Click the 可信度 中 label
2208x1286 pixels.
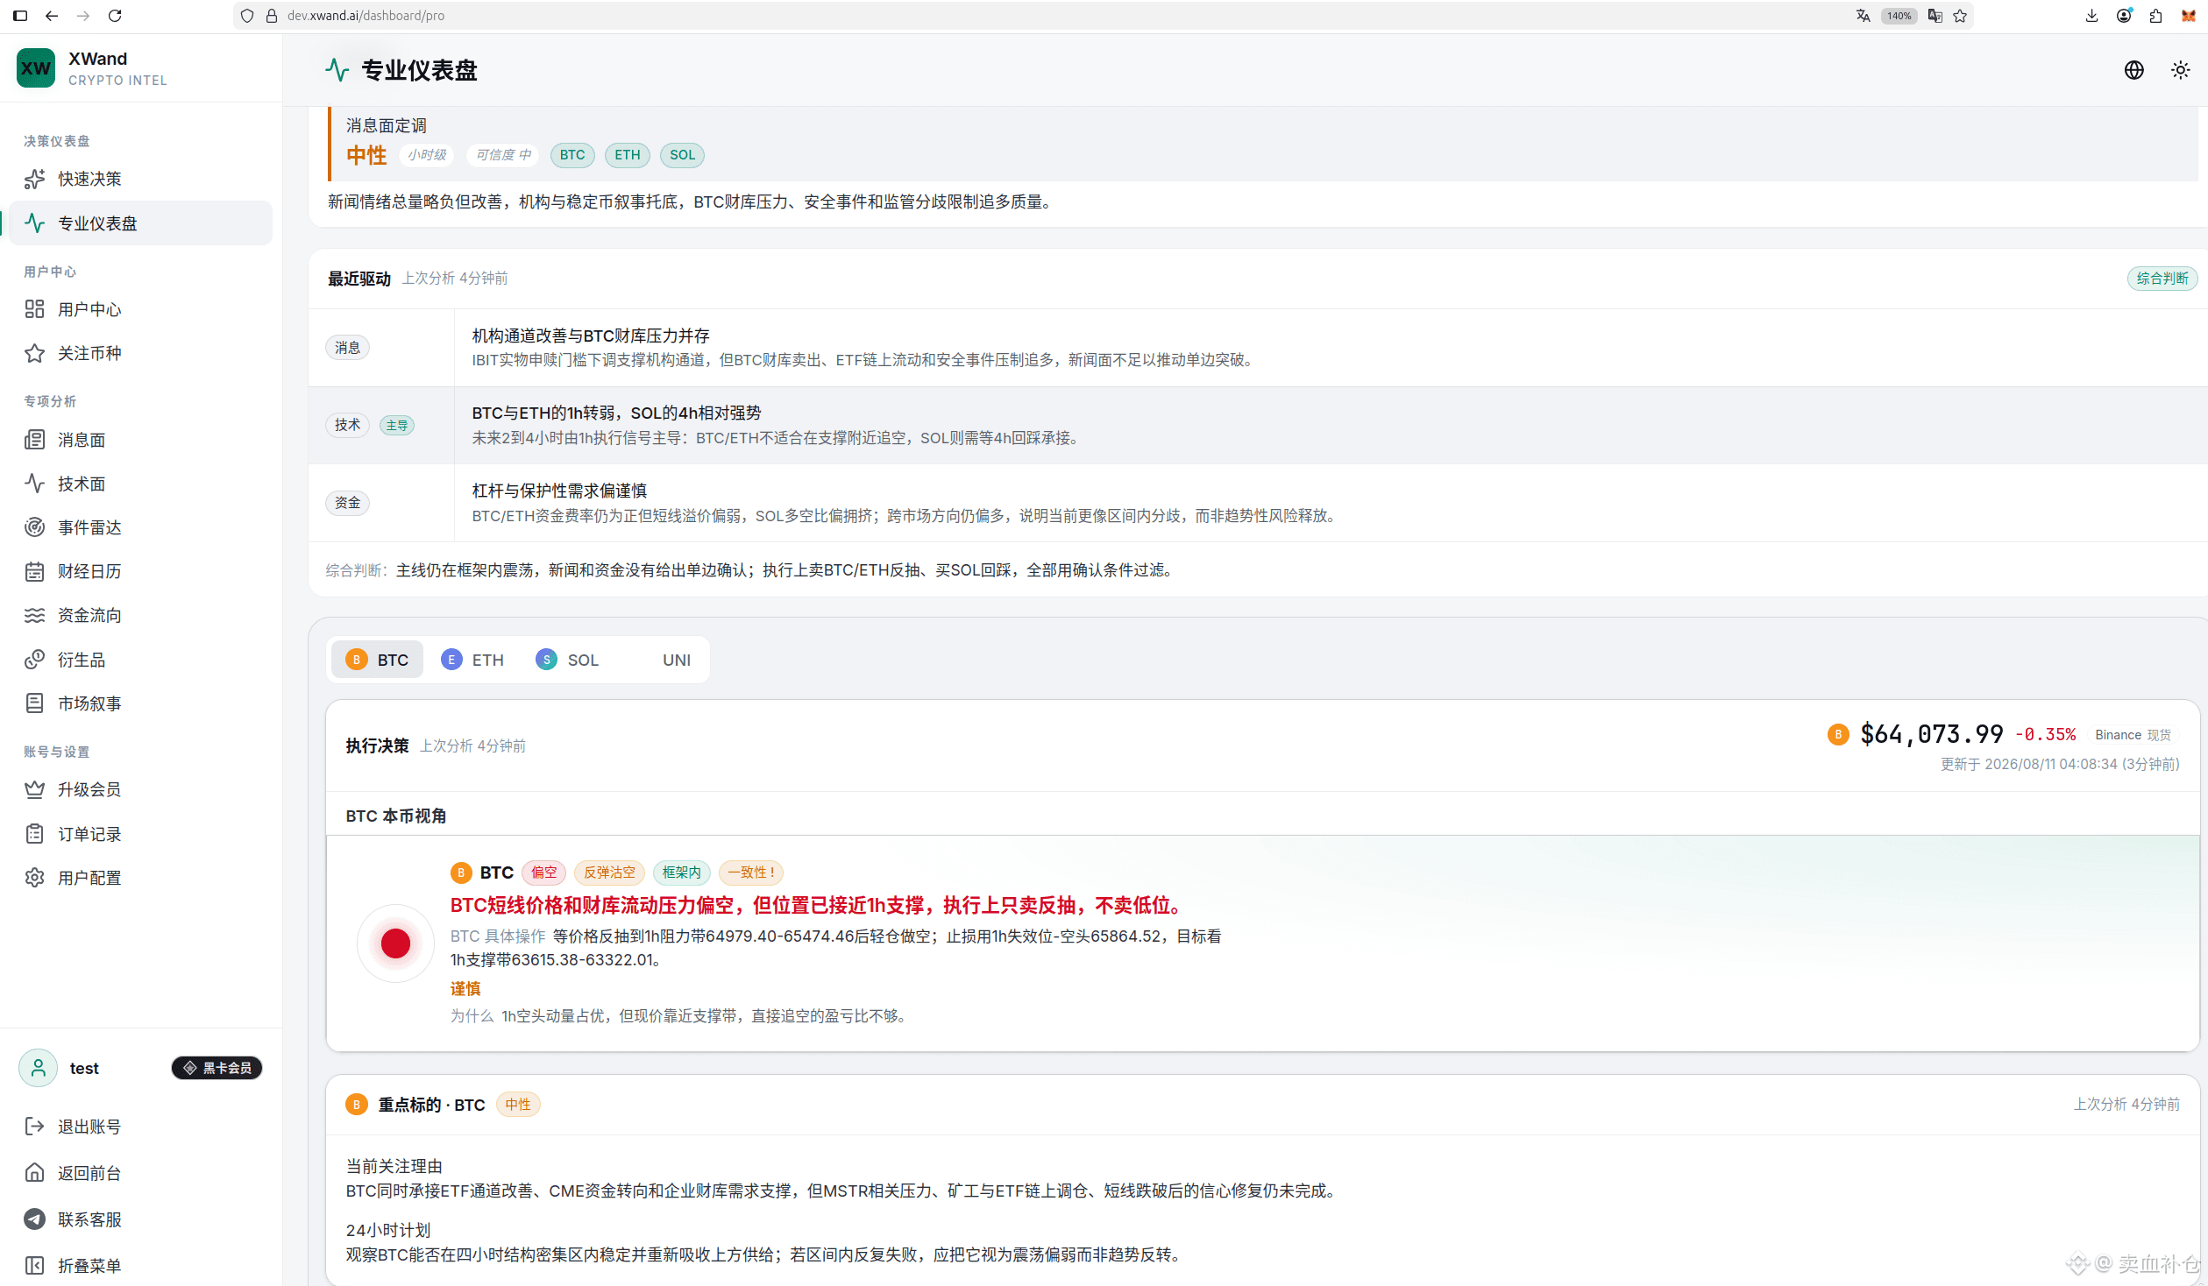click(x=503, y=155)
